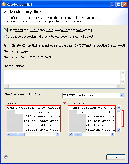Click the xml version line in Server Version
The width and height of the screenshot is (129, 164).
pyautogui.click(x=92, y=108)
